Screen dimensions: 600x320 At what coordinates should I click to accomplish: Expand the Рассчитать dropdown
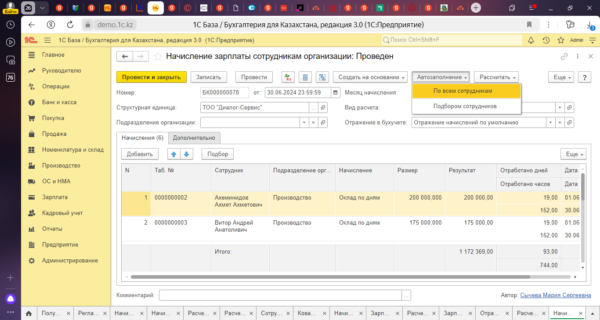(496, 77)
